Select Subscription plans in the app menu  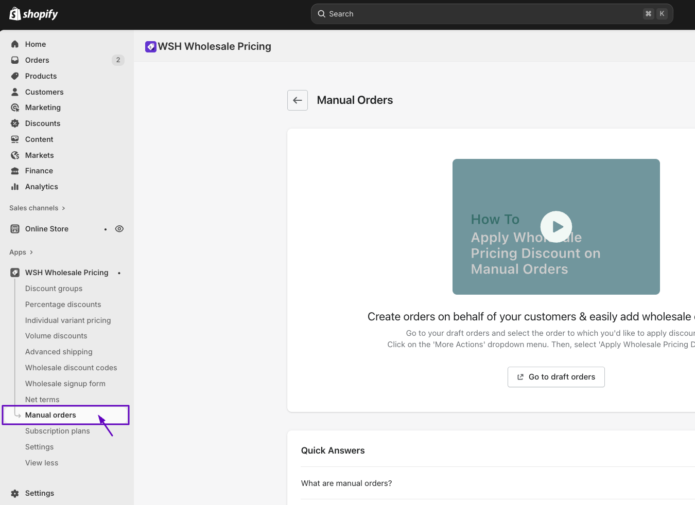click(58, 431)
